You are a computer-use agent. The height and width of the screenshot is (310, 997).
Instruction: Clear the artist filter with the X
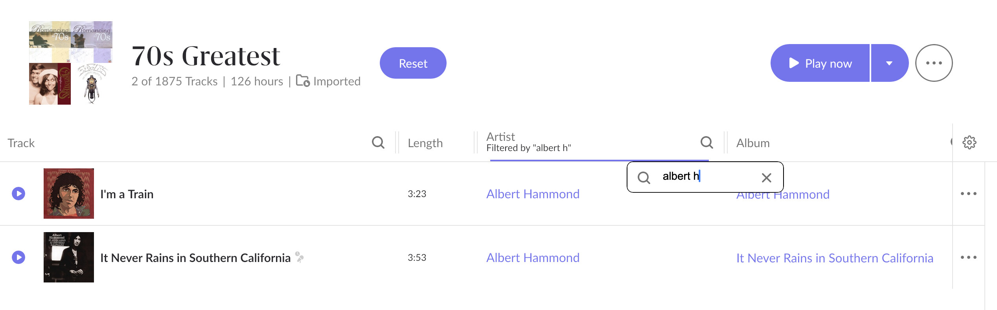tap(766, 178)
